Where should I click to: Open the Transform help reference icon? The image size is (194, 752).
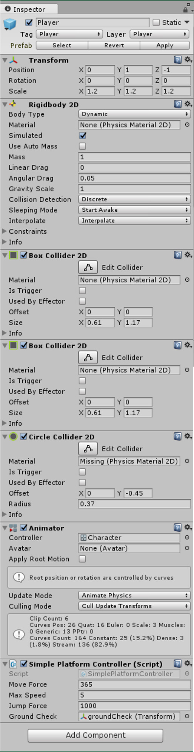178,60
